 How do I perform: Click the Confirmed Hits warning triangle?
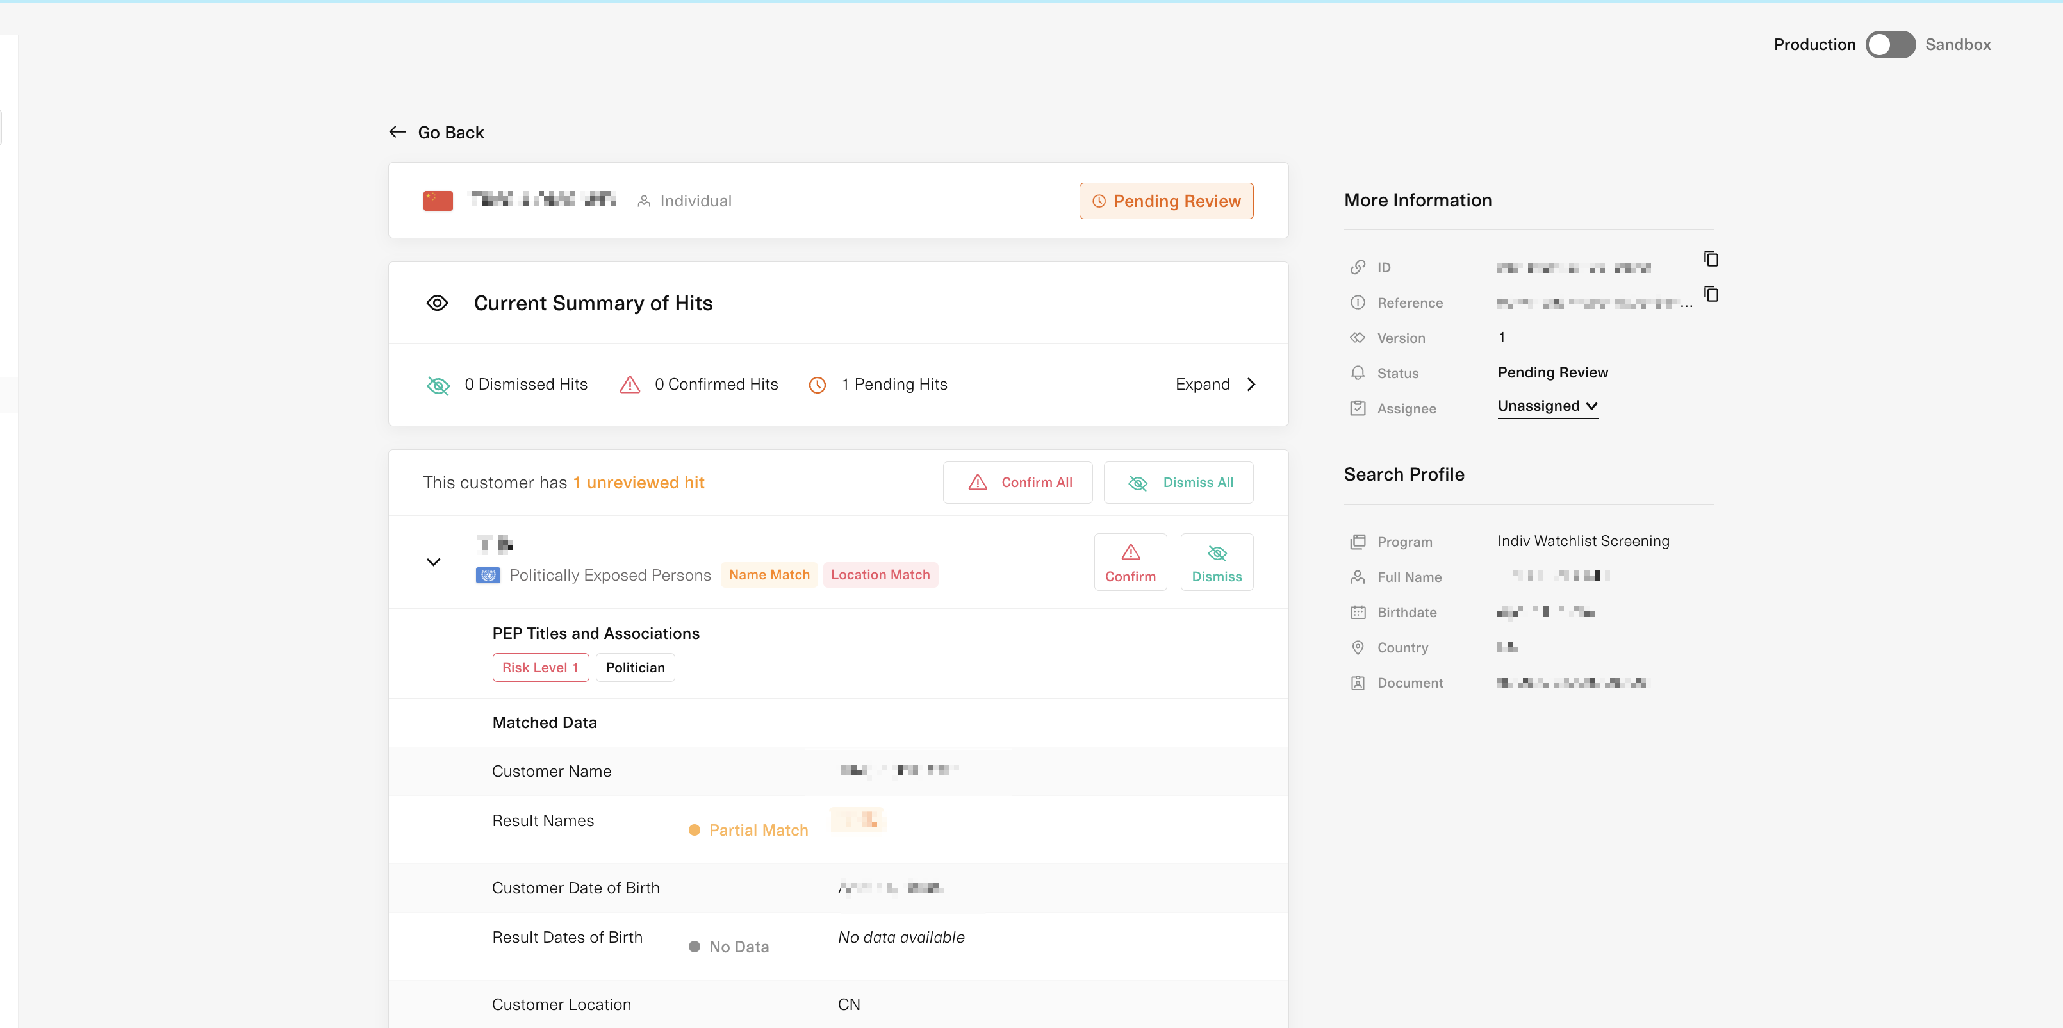click(x=630, y=385)
